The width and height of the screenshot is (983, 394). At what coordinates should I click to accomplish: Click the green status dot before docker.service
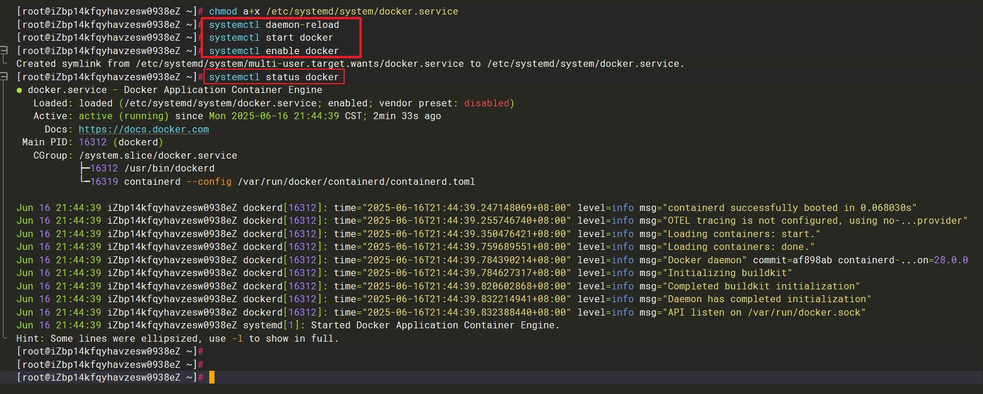click(x=19, y=90)
